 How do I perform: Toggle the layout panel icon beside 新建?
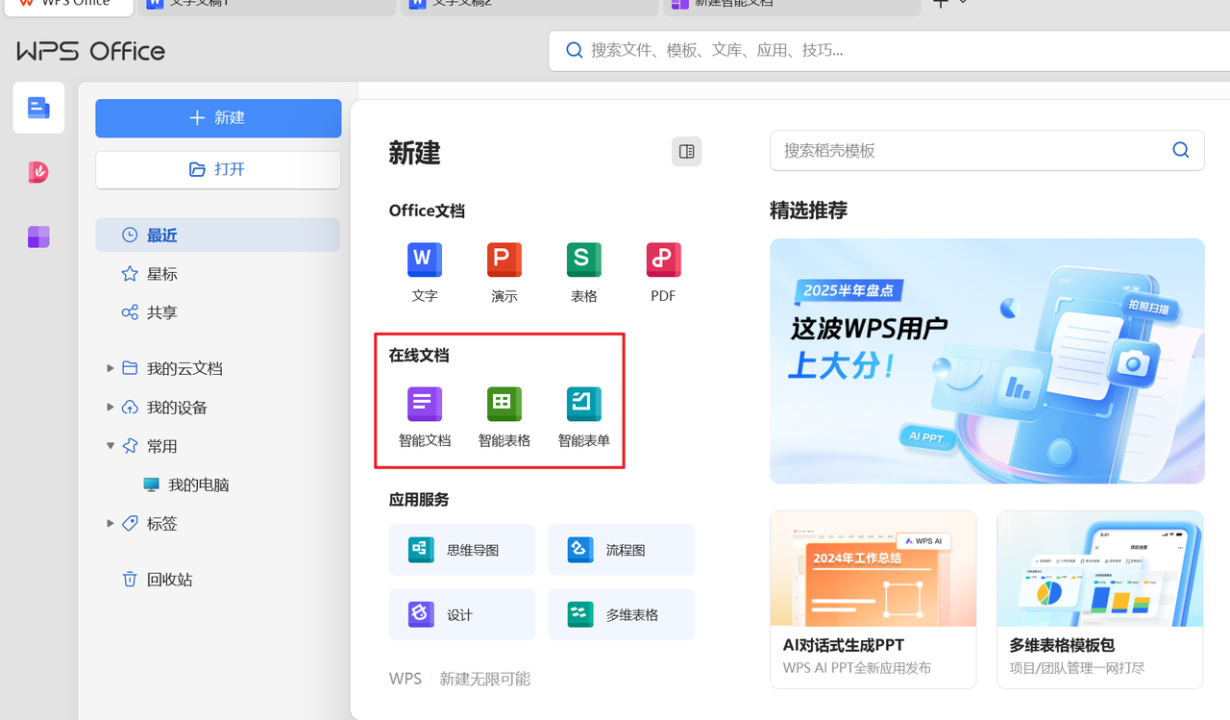point(686,152)
